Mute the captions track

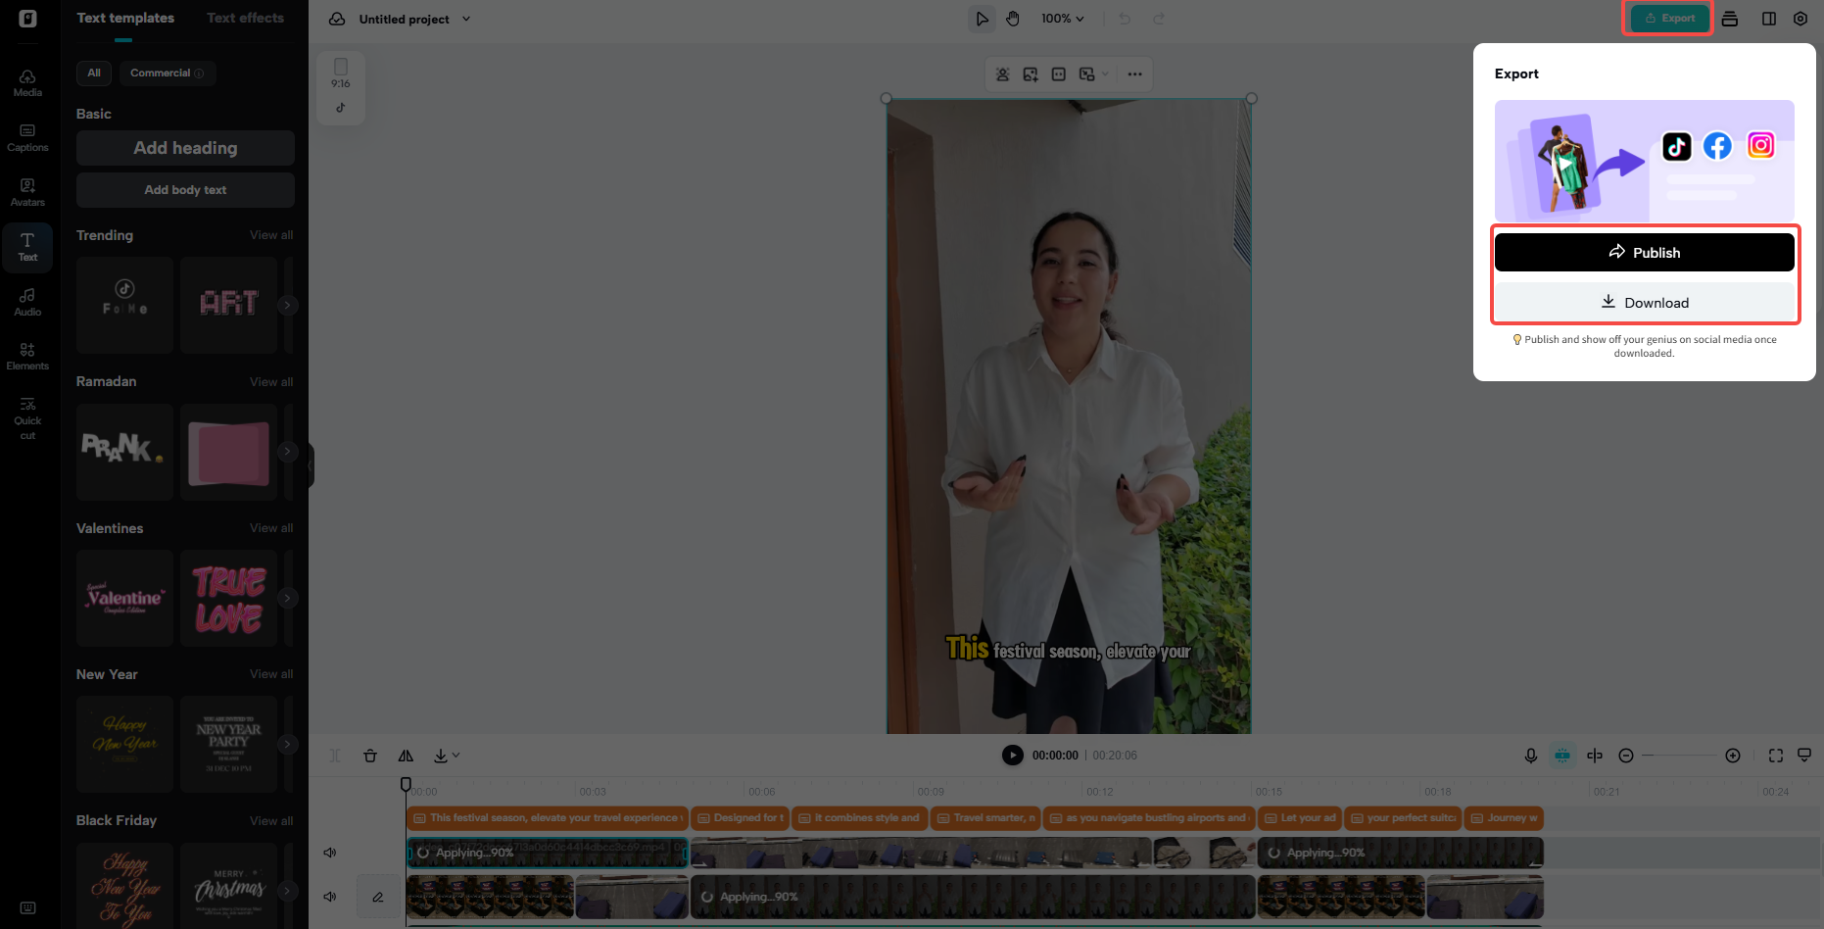click(x=330, y=853)
